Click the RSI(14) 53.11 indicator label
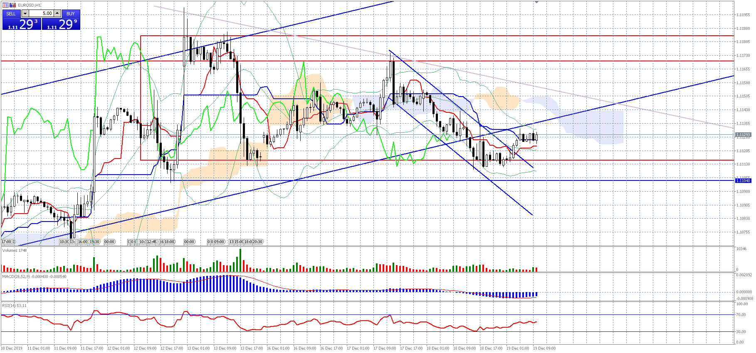Image resolution: width=756 pixels, height=353 pixels. [14, 305]
